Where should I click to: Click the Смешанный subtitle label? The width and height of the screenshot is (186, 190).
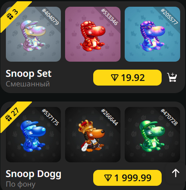[28, 84]
